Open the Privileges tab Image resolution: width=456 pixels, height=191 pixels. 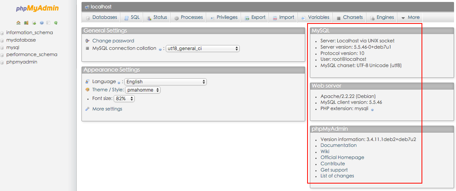pyautogui.click(x=224, y=18)
